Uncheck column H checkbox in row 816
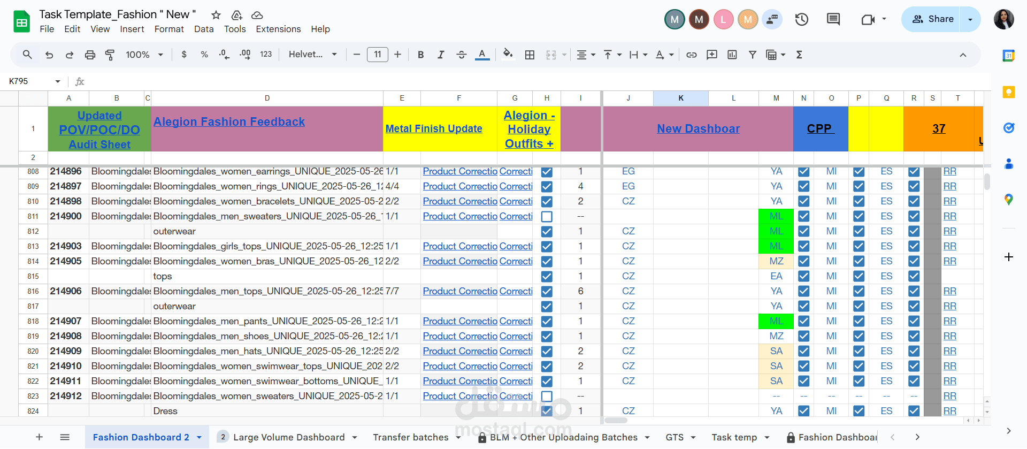The width and height of the screenshot is (1027, 449). point(547,292)
